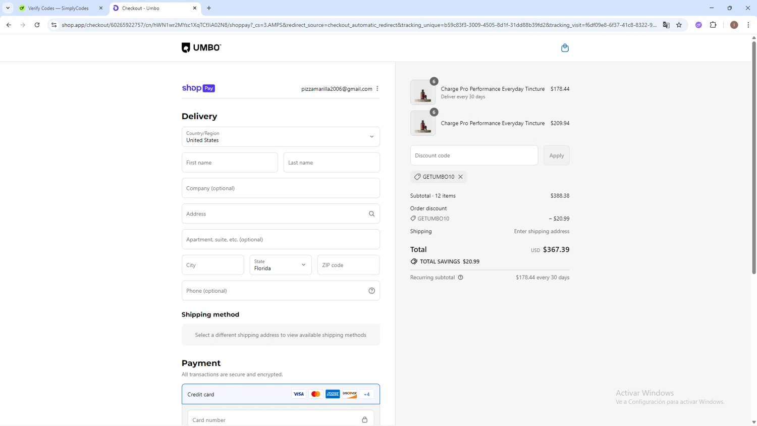Click 'Enter shipping address' text
The width and height of the screenshot is (757, 426).
(542, 231)
